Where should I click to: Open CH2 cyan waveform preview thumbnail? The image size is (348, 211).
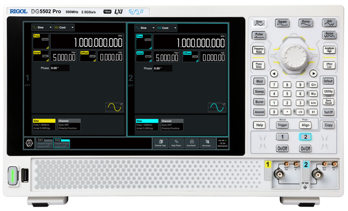point(217,108)
